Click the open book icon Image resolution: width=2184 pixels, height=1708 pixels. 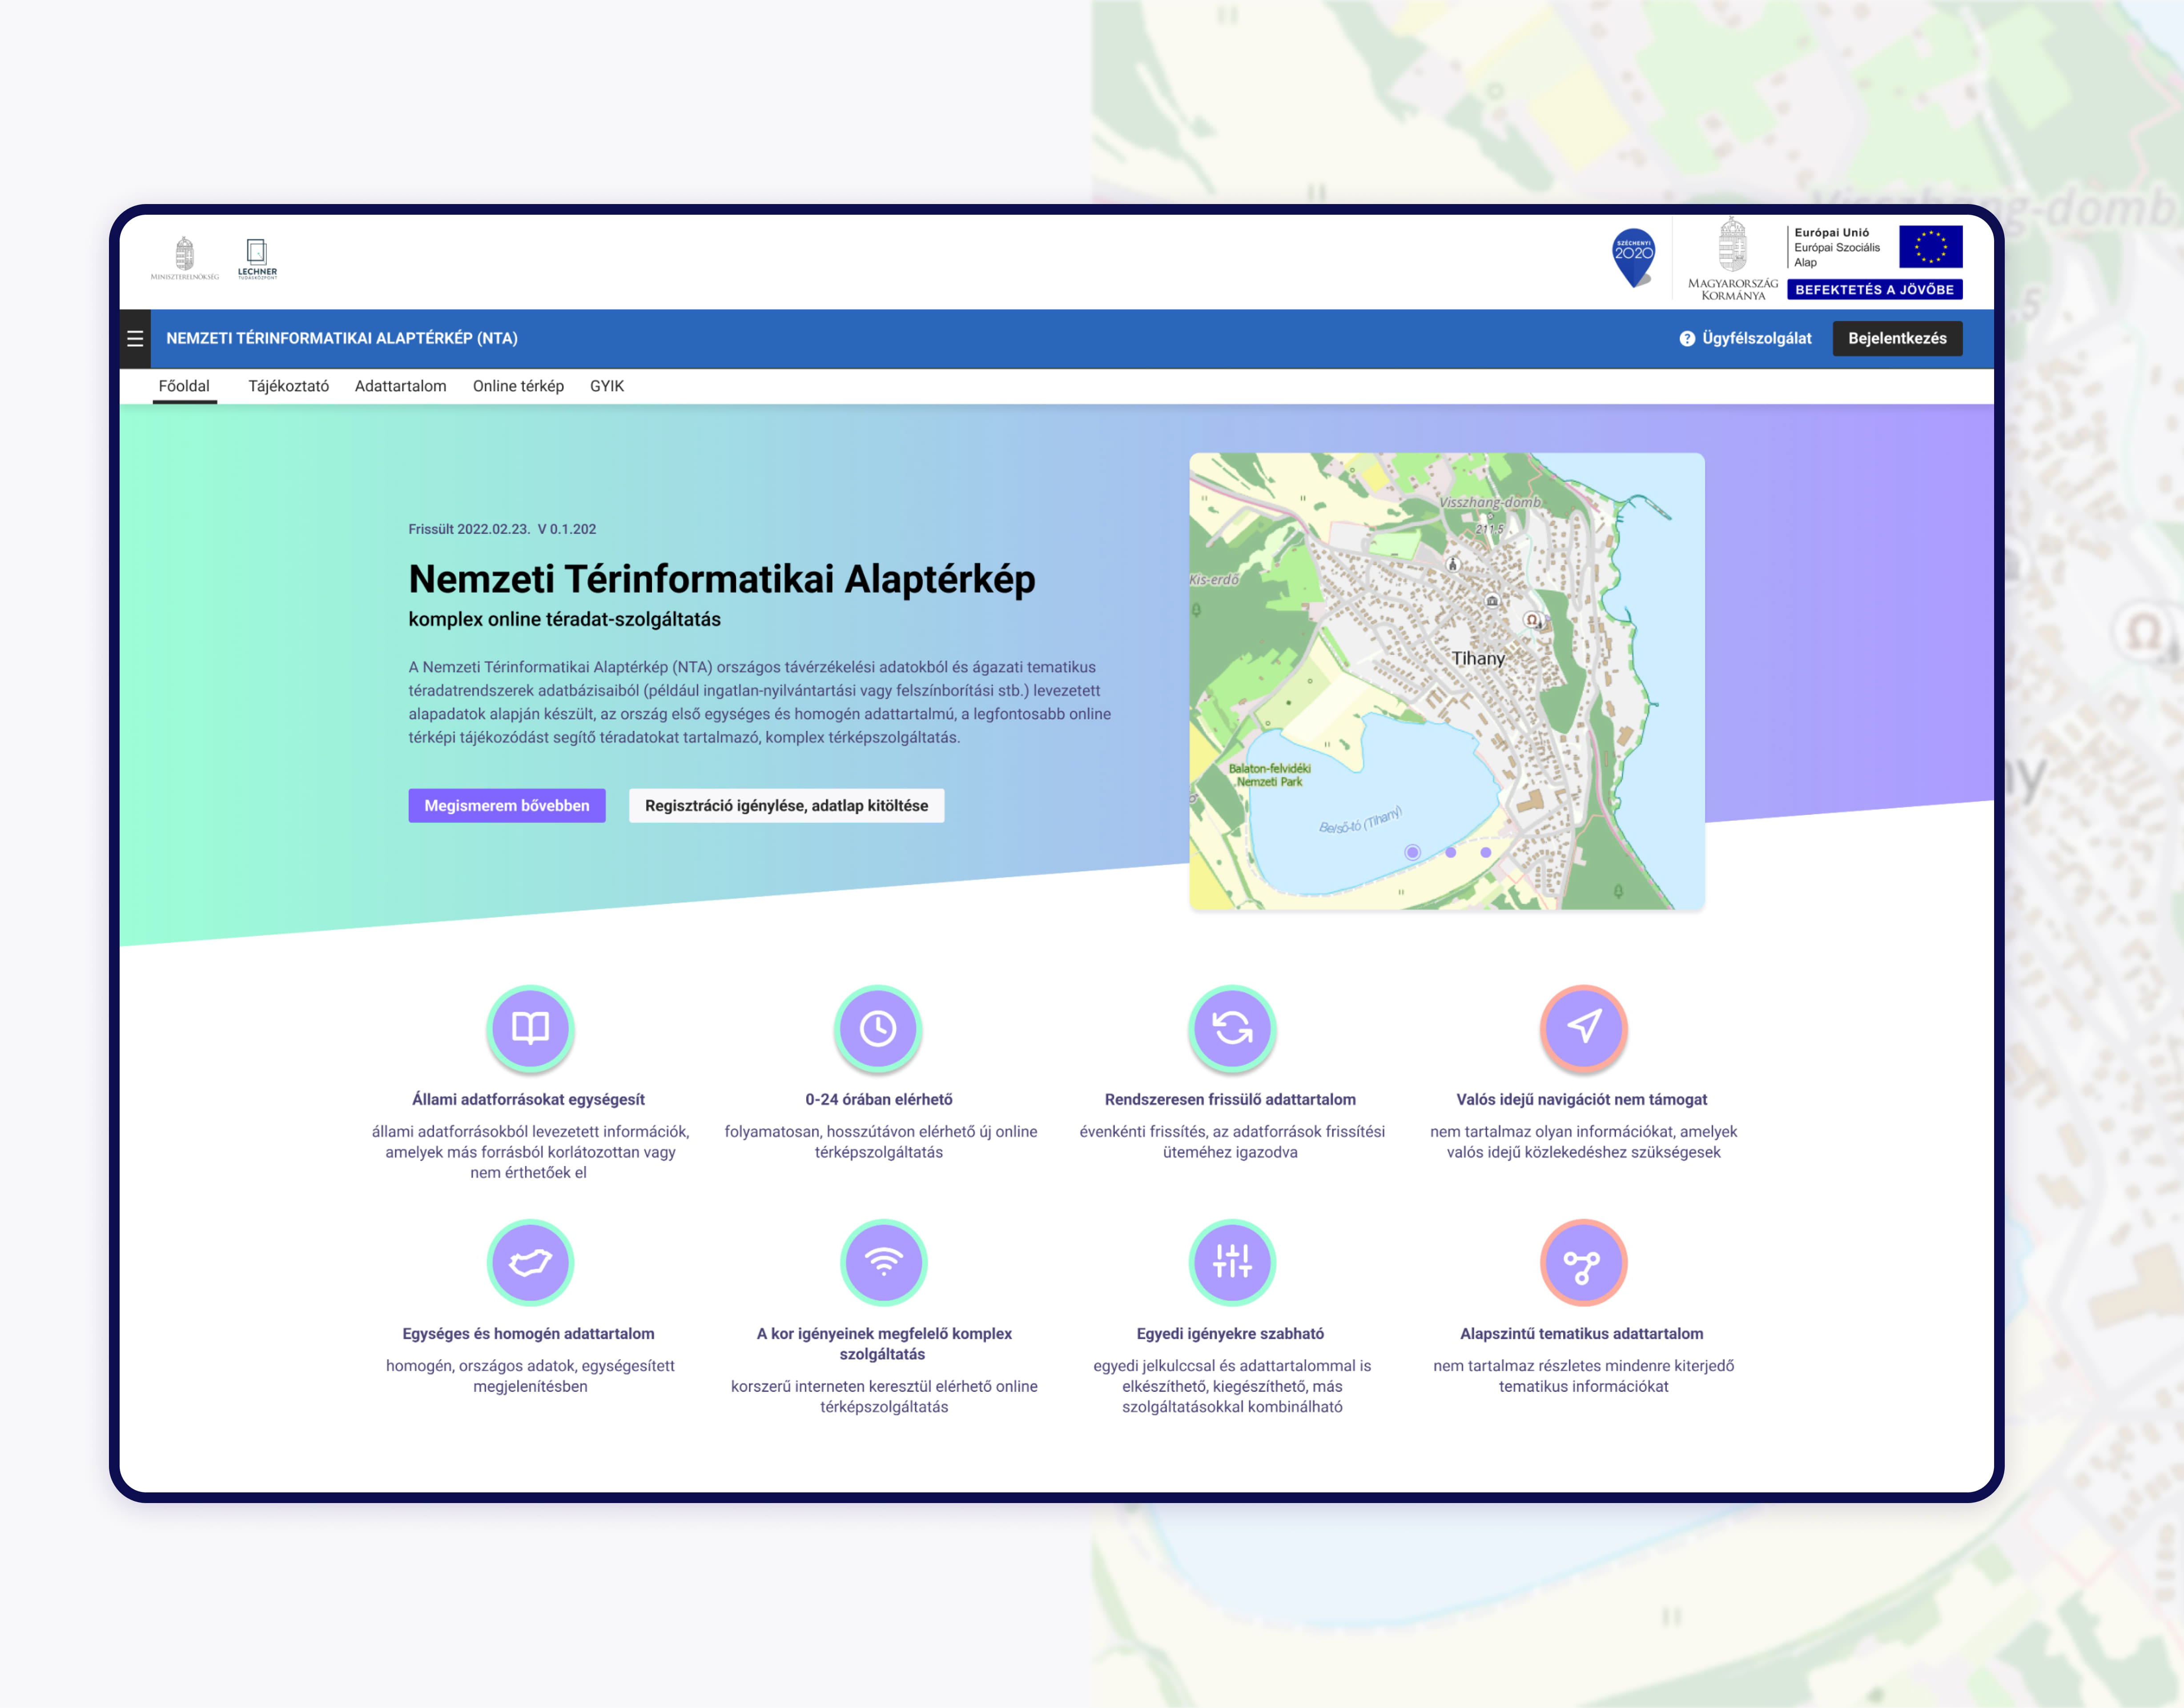(530, 1028)
